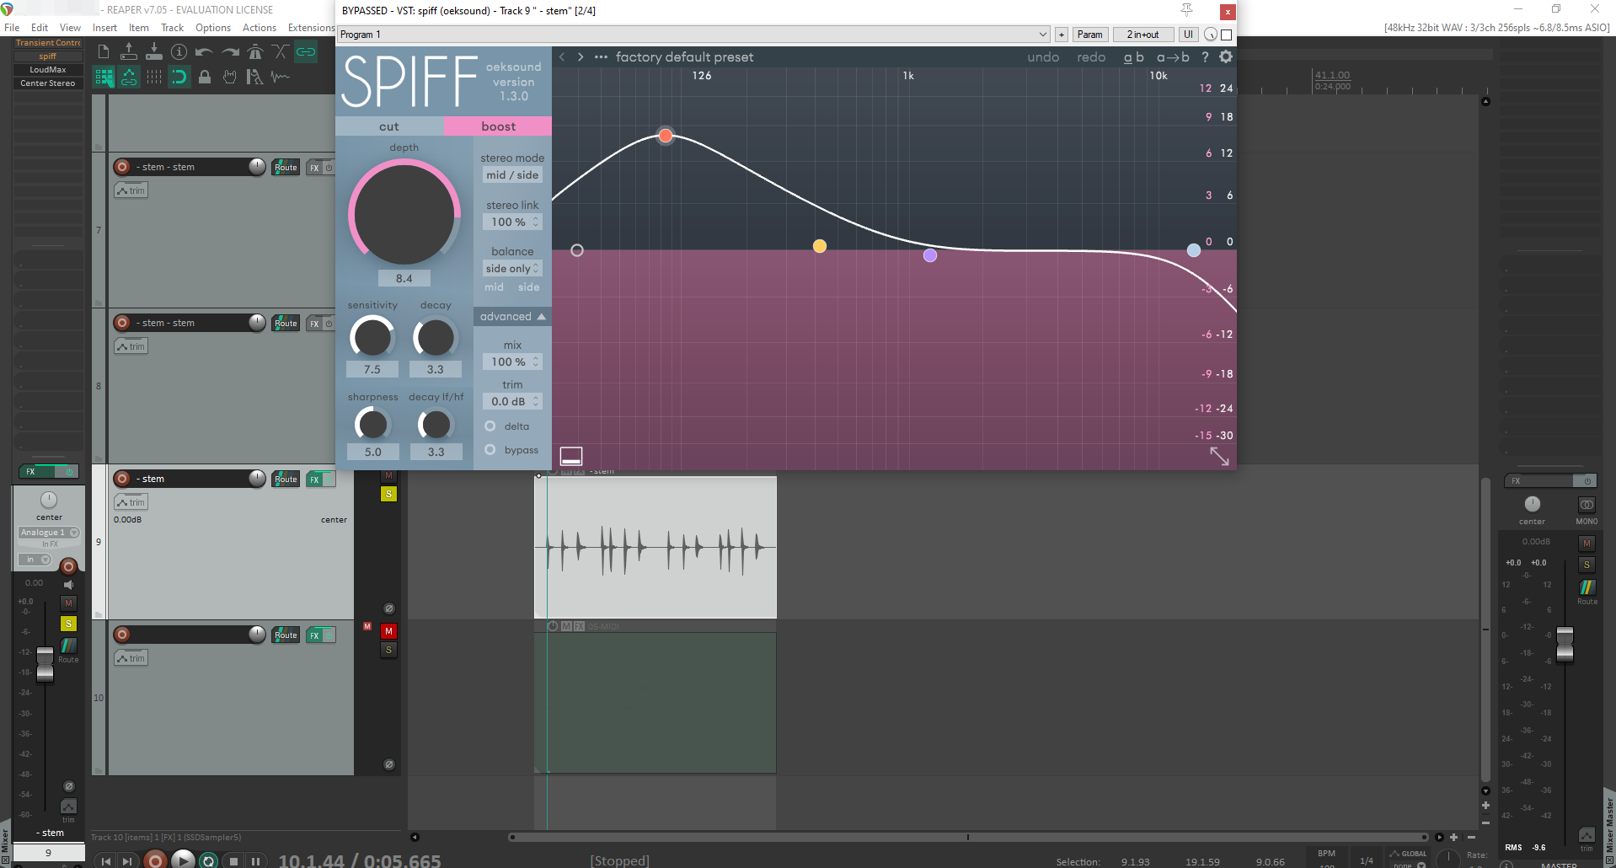Image resolution: width=1616 pixels, height=868 pixels.
Task: Toggle item grouping link icon
Action: pos(306,52)
